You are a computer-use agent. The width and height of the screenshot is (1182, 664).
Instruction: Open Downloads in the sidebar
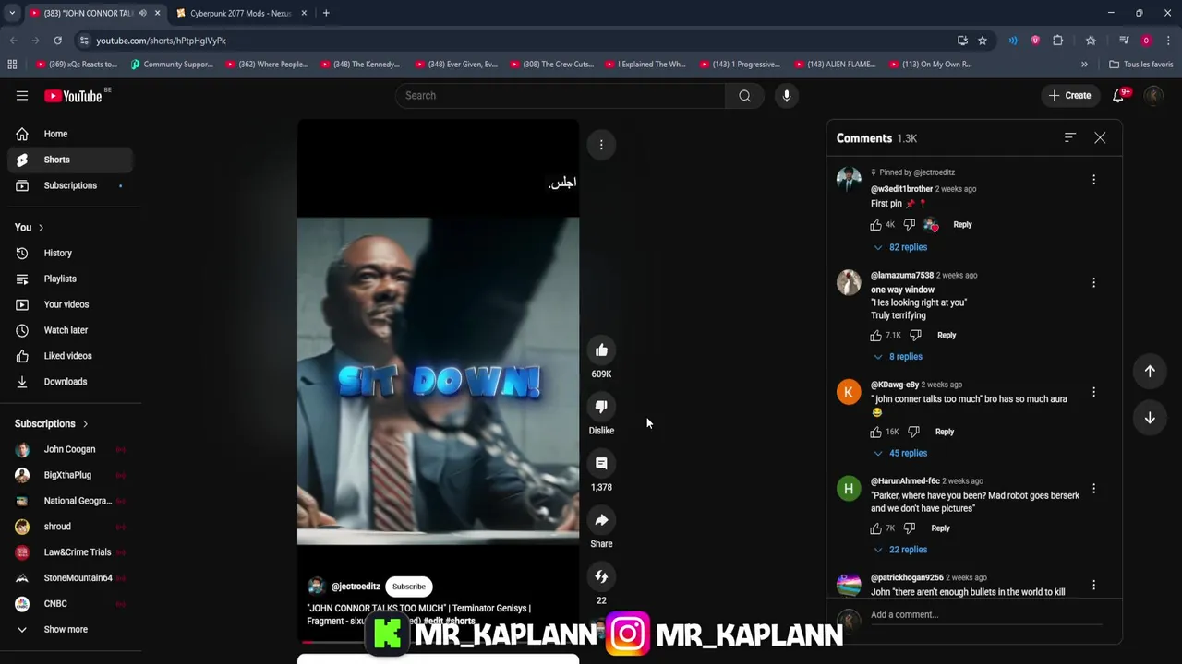(70, 382)
